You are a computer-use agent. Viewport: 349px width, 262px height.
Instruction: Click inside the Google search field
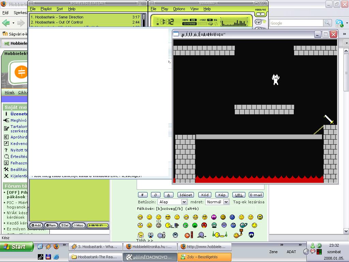point(296,23)
